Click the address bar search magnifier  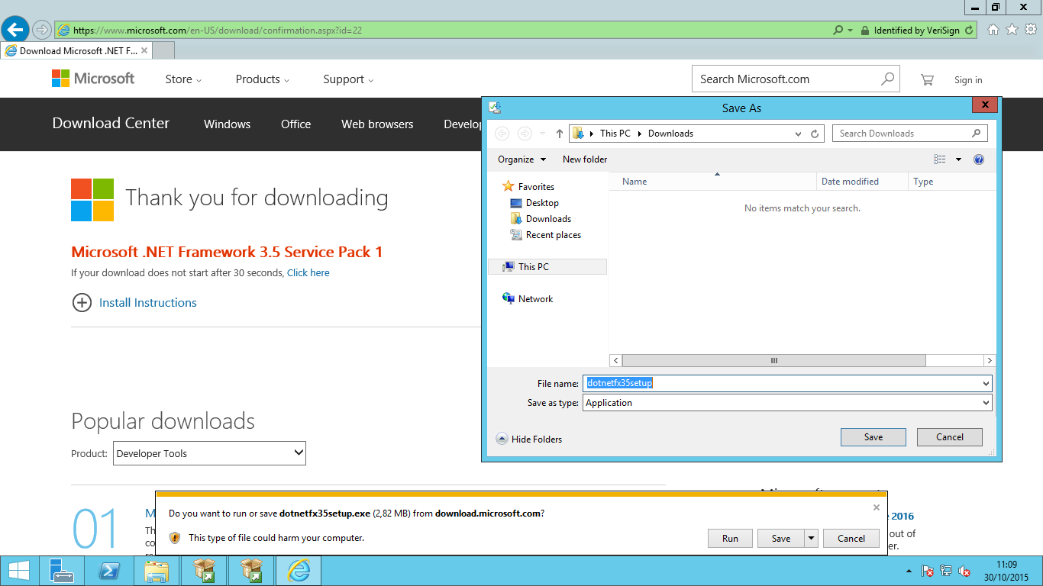click(838, 31)
